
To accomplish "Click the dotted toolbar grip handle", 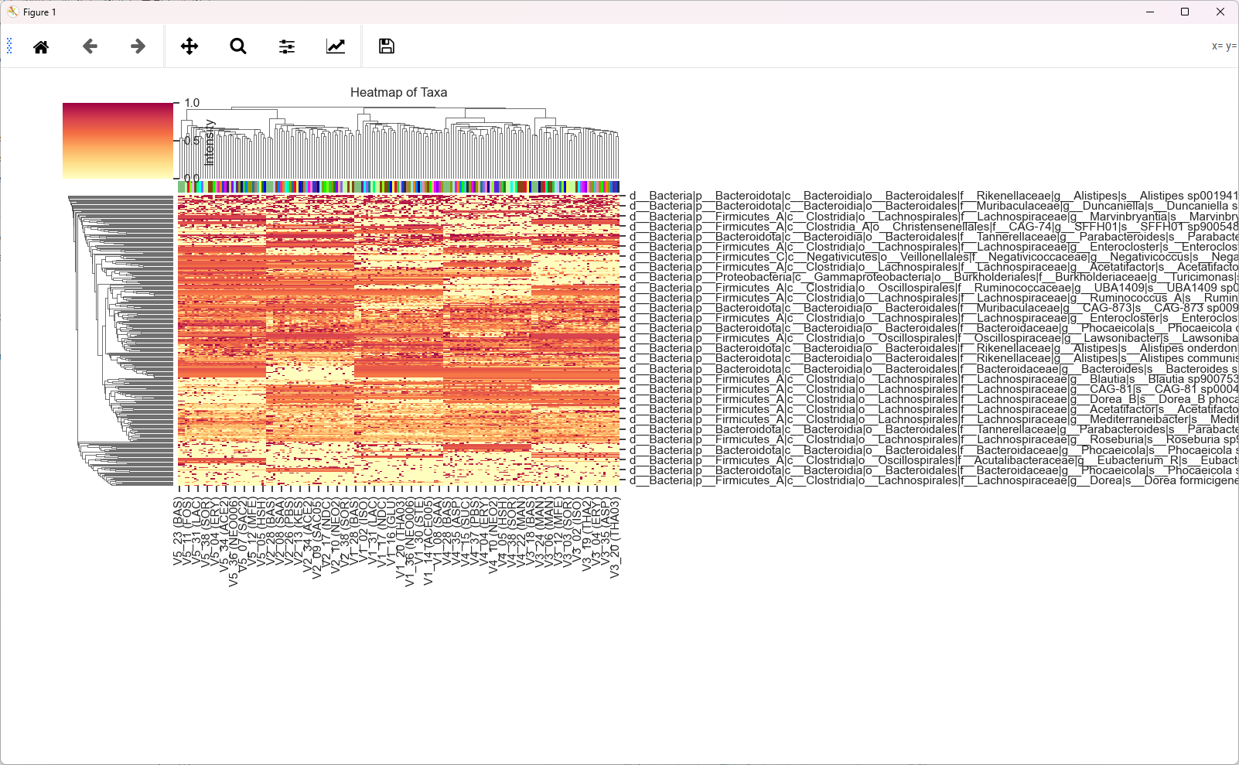I will tap(9, 46).
